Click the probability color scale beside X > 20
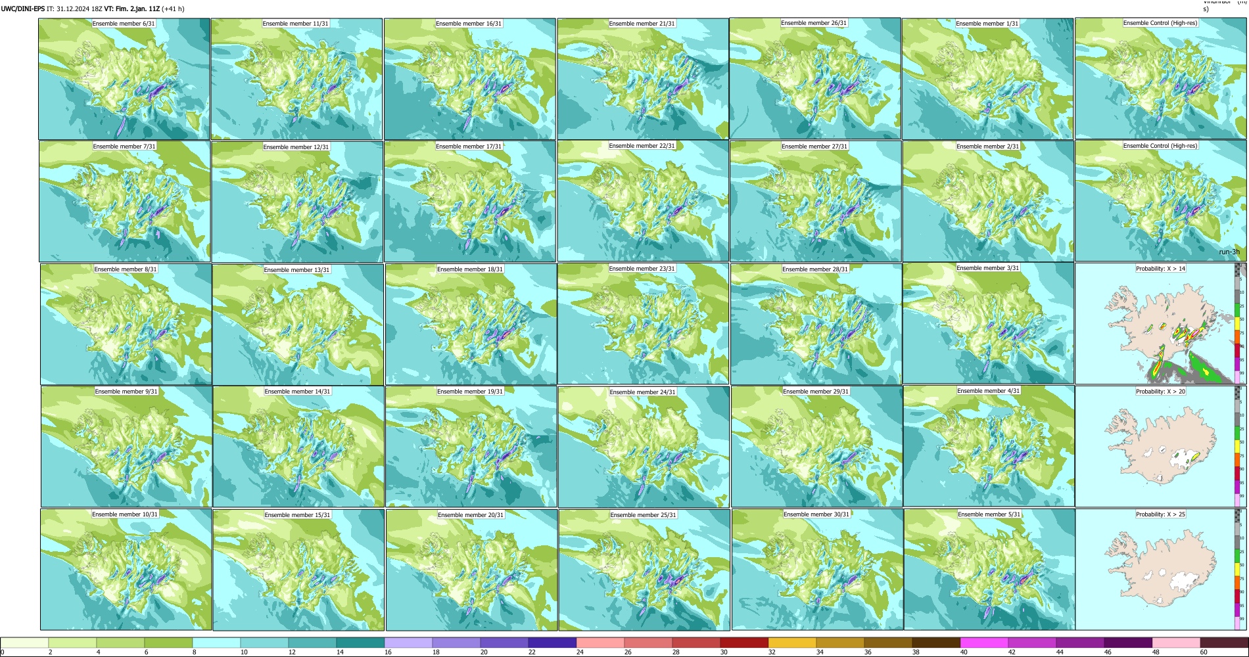 1237,446
